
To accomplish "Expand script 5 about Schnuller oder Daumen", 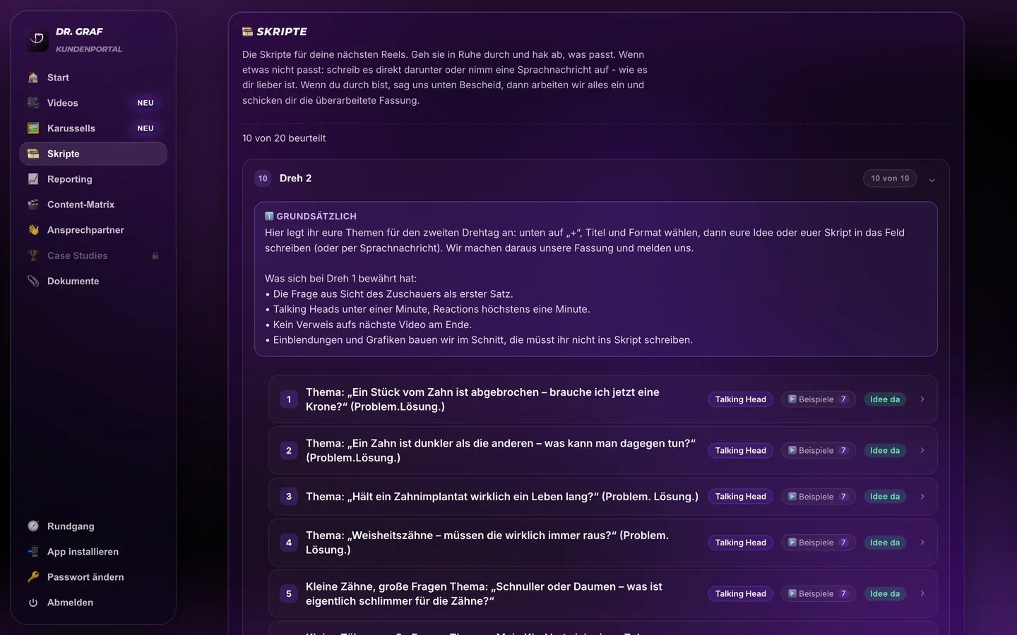I will click(x=922, y=594).
